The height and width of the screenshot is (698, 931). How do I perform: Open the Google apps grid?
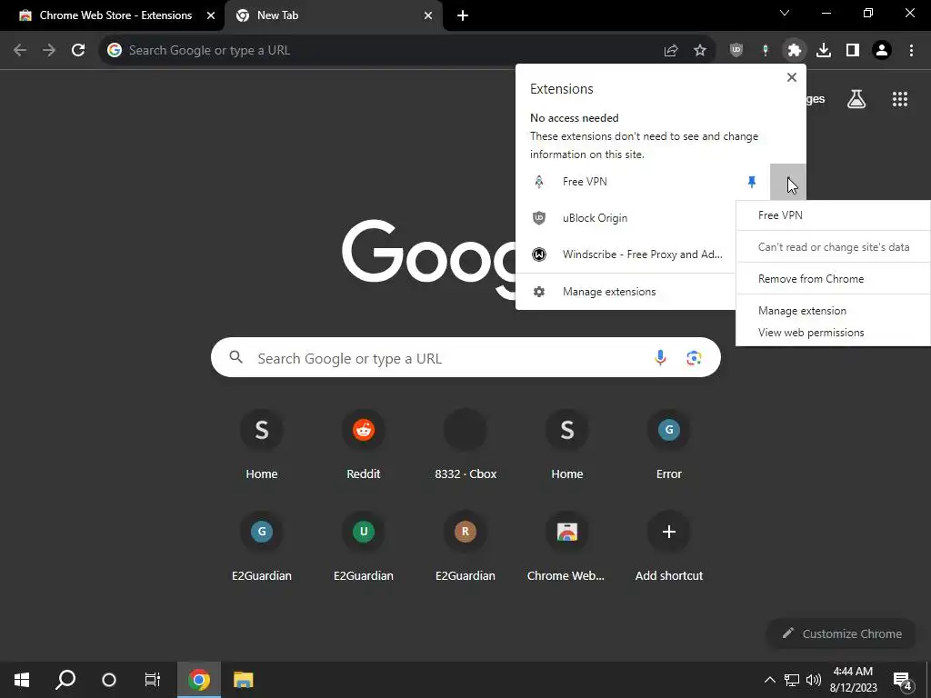coord(900,99)
